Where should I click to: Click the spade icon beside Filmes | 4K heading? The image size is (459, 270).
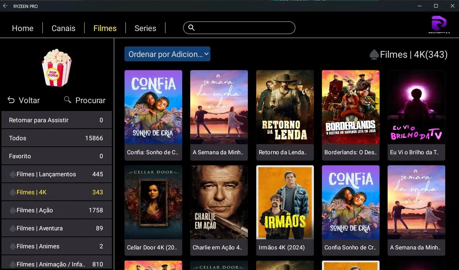(x=374, y=55)
